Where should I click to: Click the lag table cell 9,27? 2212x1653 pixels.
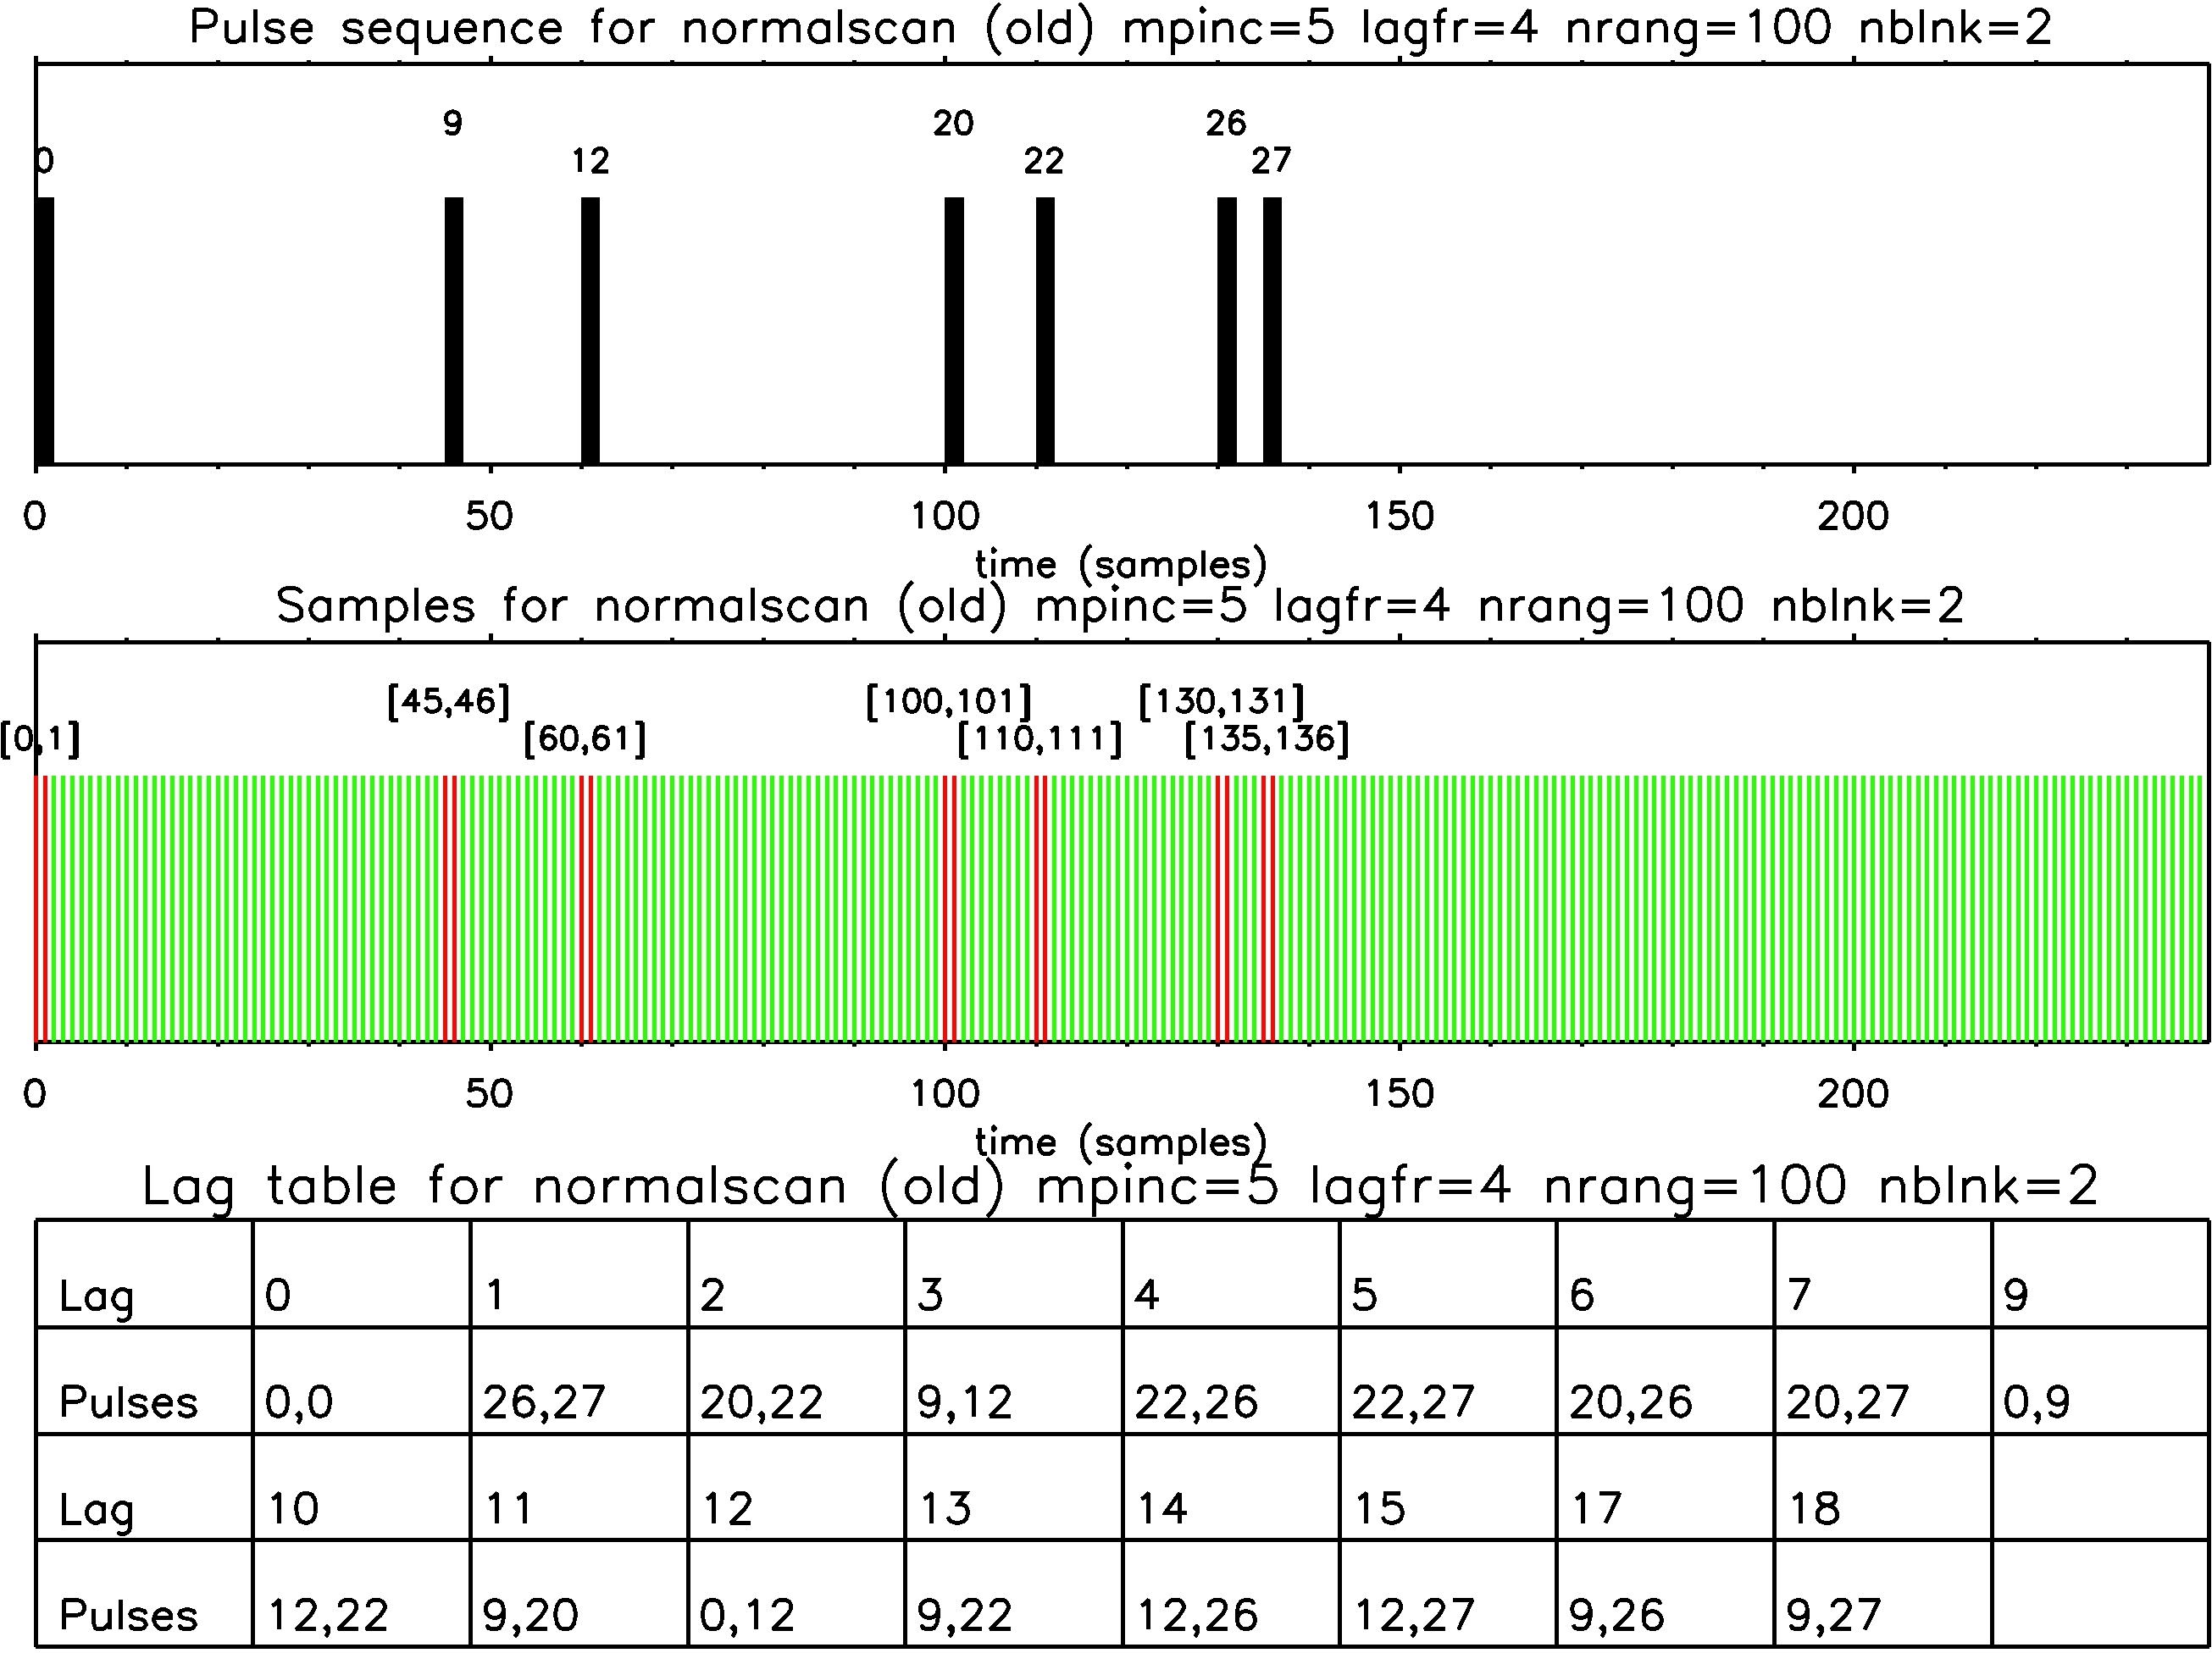(1833, 1614)
